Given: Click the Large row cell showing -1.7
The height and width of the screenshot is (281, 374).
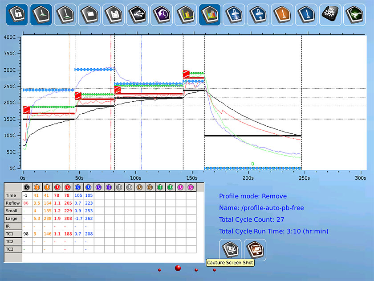Looking at the screenshot, I should click(x=78, y=219).
